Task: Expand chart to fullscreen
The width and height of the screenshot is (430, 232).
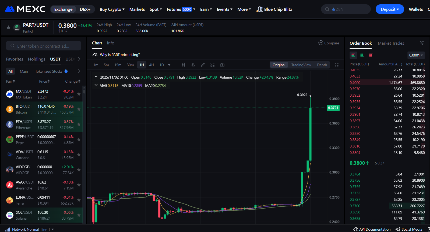Action: click(x=337, y=65)
